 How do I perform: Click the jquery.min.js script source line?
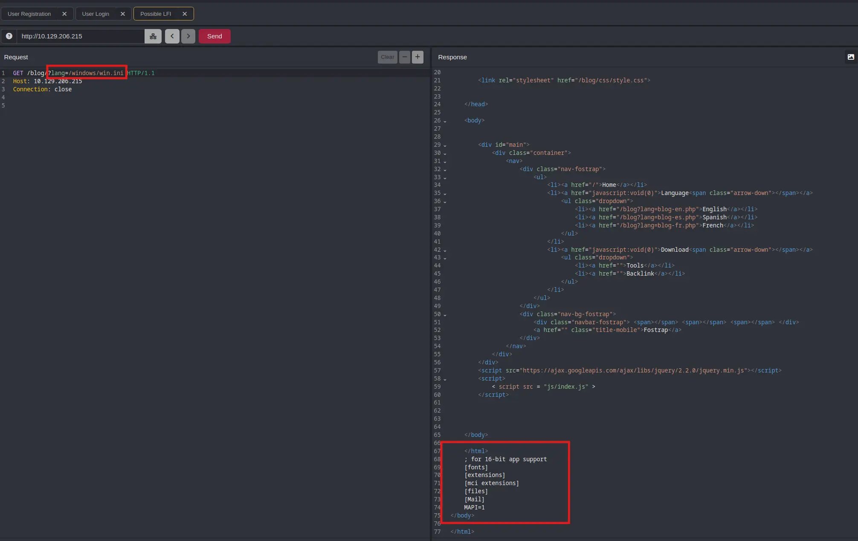point(630,370)
